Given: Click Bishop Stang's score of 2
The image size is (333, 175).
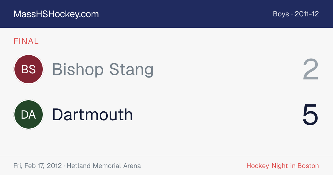Looking at the screenshot, I should 311,69.
